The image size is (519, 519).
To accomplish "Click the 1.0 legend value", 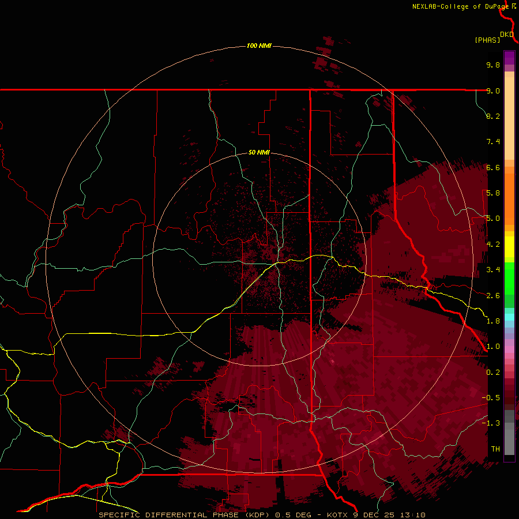I will click(493, 347).
